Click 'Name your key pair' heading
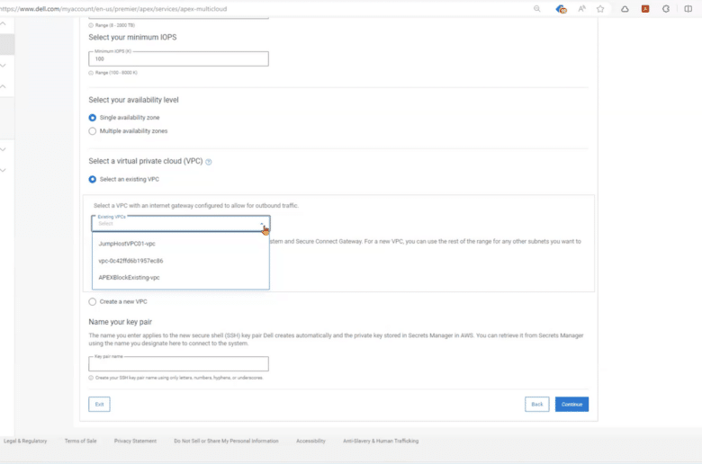The height and width of the screenshot is (464, 702). 120,322
